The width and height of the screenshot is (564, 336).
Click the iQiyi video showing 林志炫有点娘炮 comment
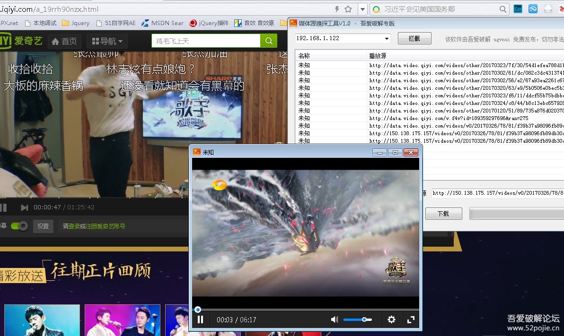pos(144,124)
